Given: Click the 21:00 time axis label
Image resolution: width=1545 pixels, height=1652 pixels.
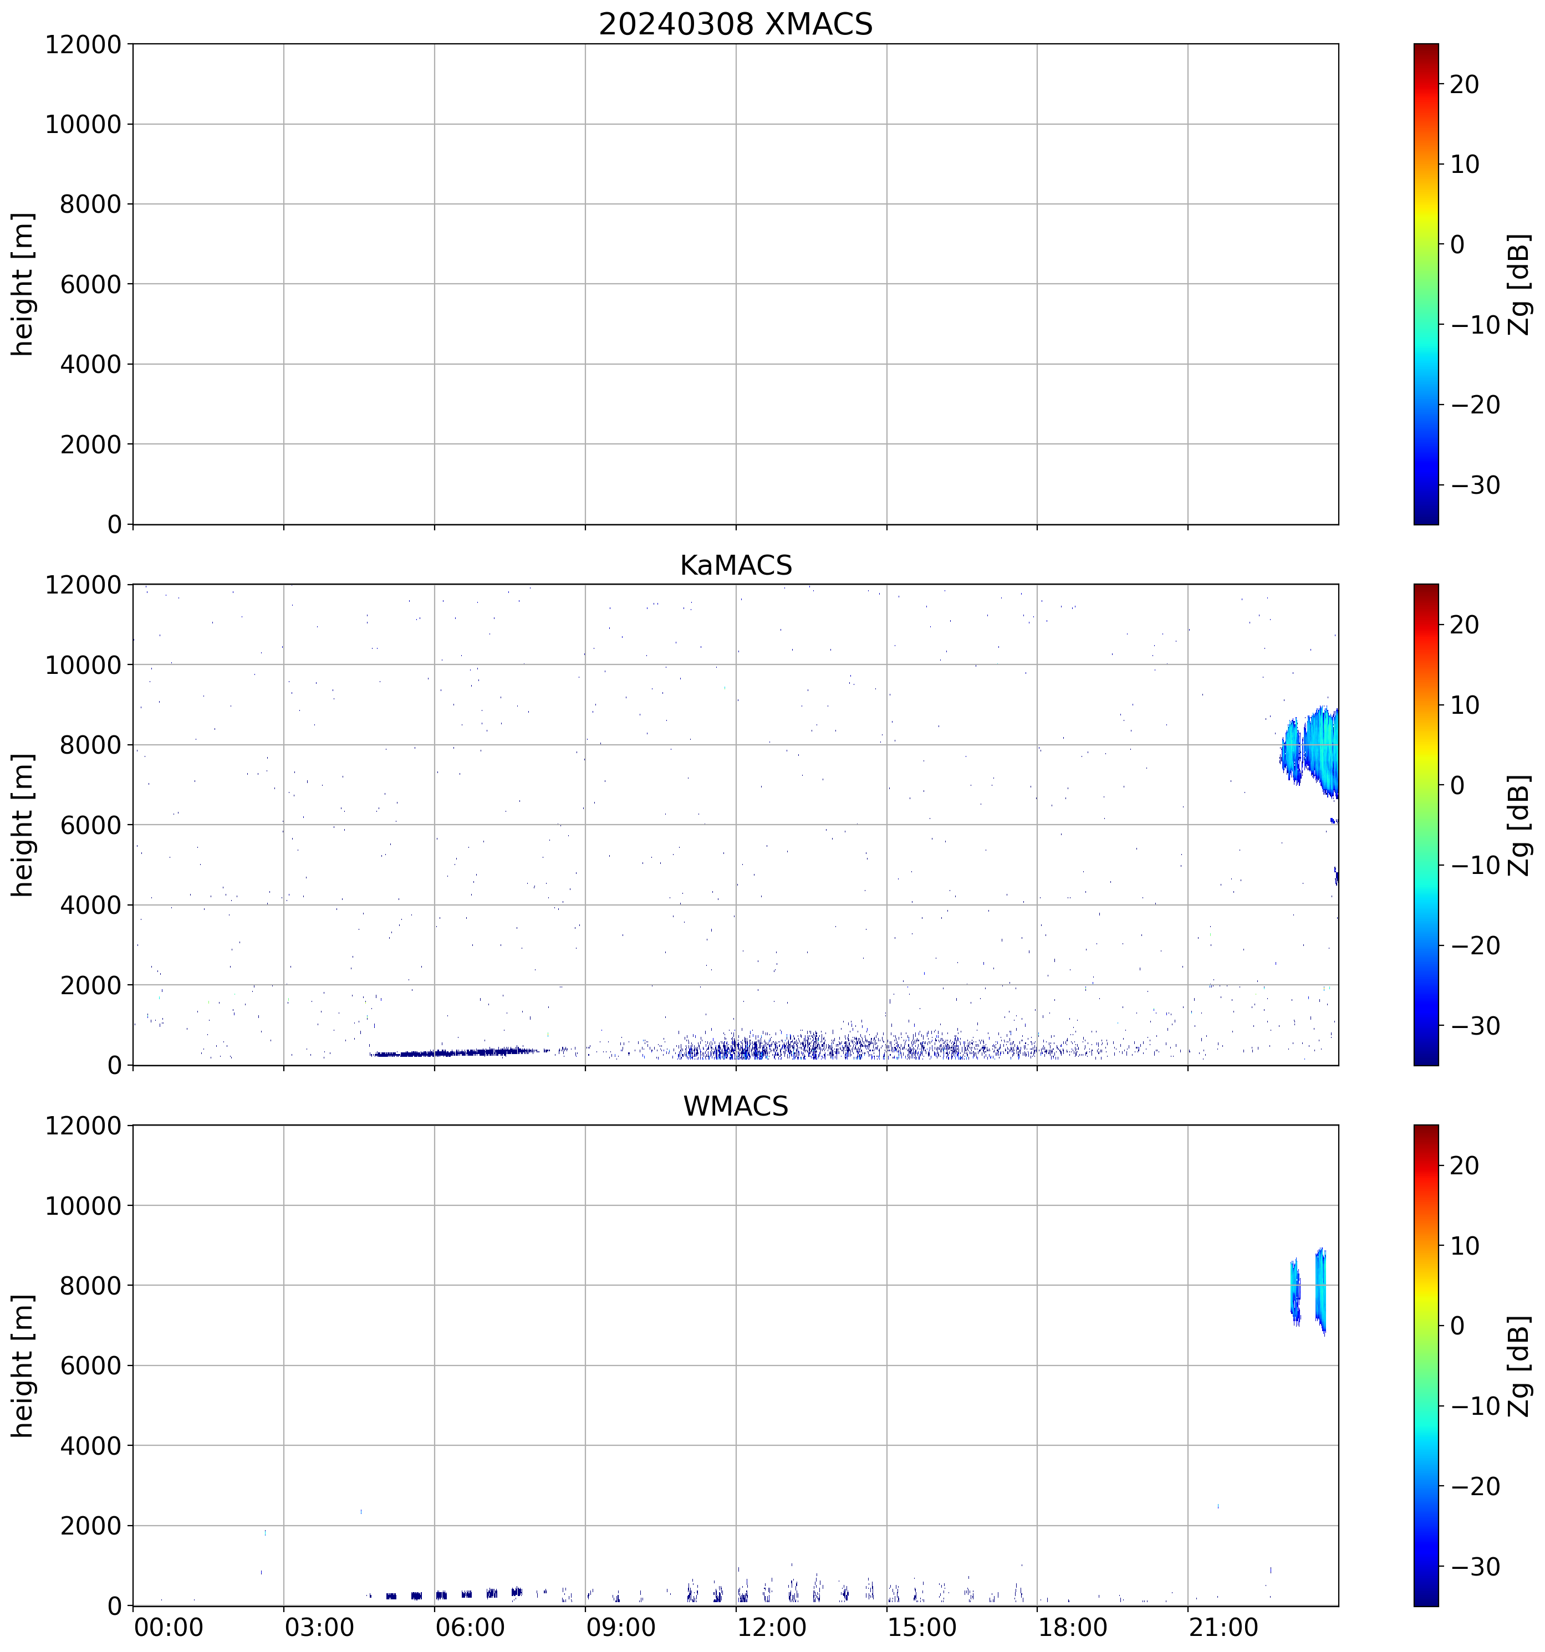Looking at the screenshot, I should pyautogui.click(x=1222, y=1627).
